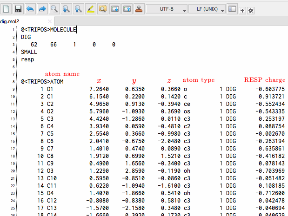Find next with magnifier down-arrow icon

click(x=67, y=9)
